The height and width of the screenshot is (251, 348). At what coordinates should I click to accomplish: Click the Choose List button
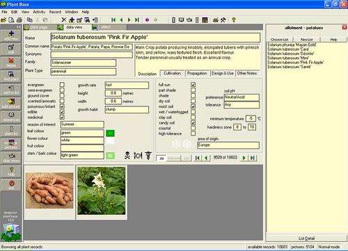tap(280, 40)
